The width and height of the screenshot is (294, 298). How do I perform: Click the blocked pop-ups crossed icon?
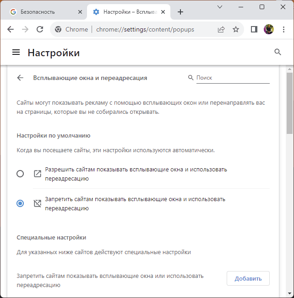coord(38,203)
